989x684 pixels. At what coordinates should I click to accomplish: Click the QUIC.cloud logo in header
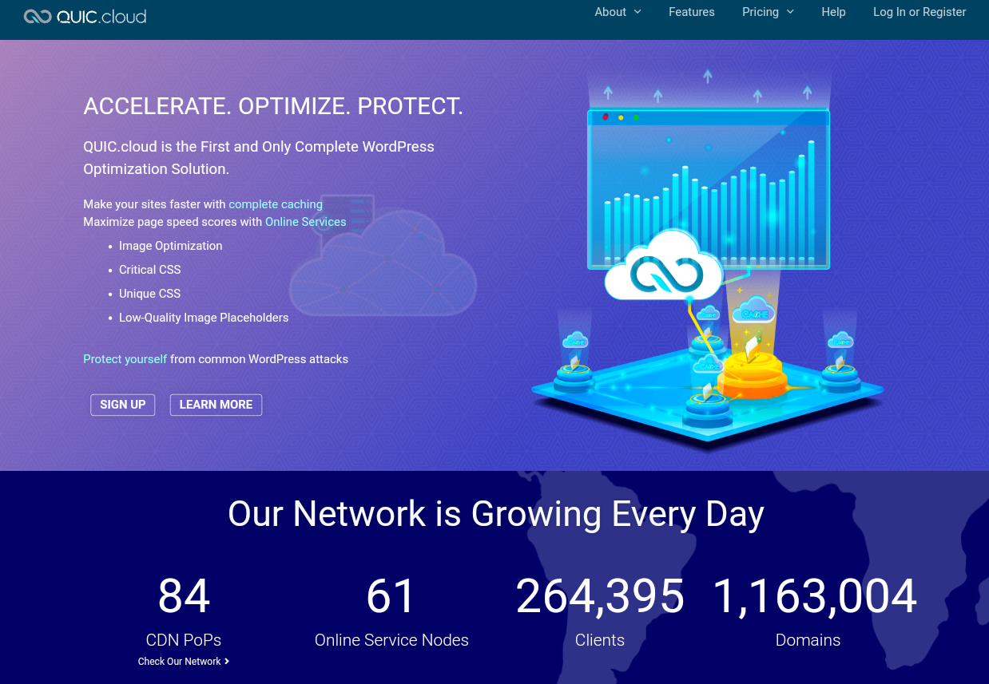click(85, 16)
